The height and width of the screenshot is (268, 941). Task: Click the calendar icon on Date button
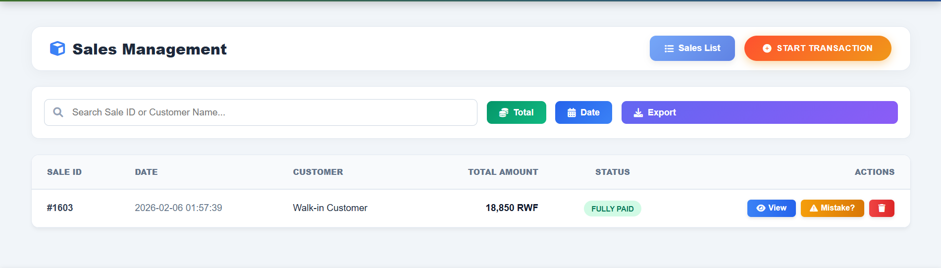(x=572, y=113)
